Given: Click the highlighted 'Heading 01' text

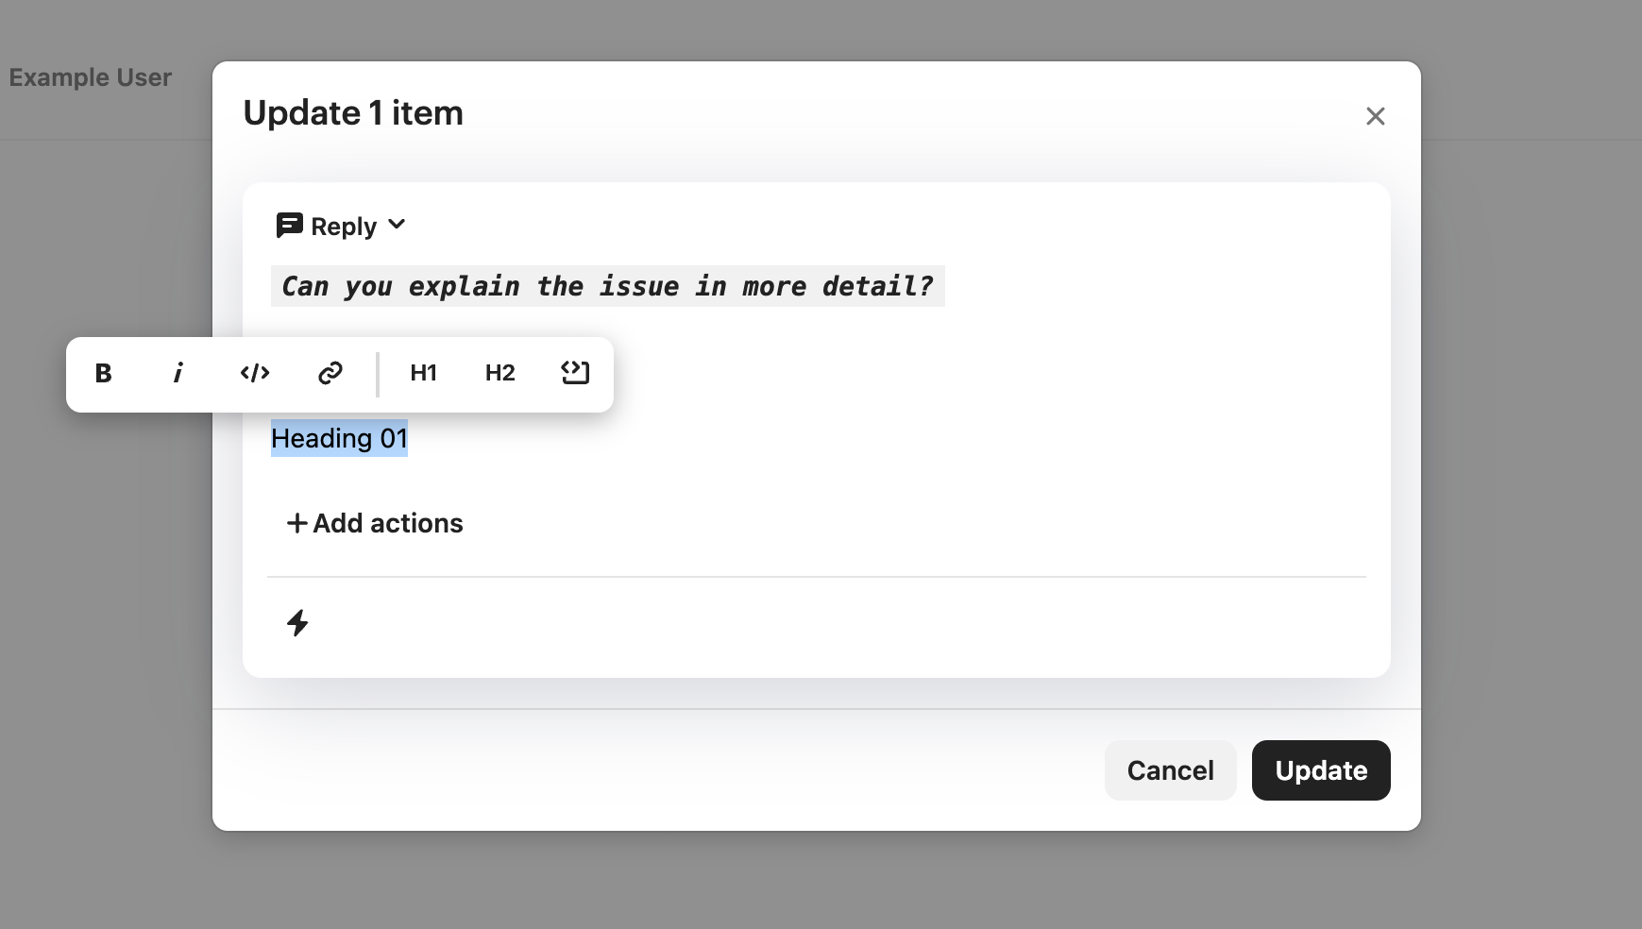Looking at the screenshot, I should click(x=339, y=439).
